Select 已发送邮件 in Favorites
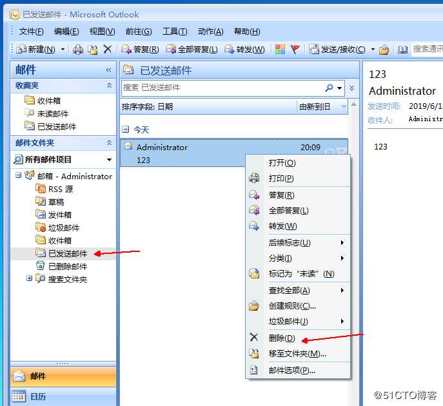443x406 pixels. [x=50, y=126]
